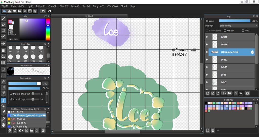Open settings gear of @Chamnetroiii layer
The image size is (259, 137).
[252, 52]
